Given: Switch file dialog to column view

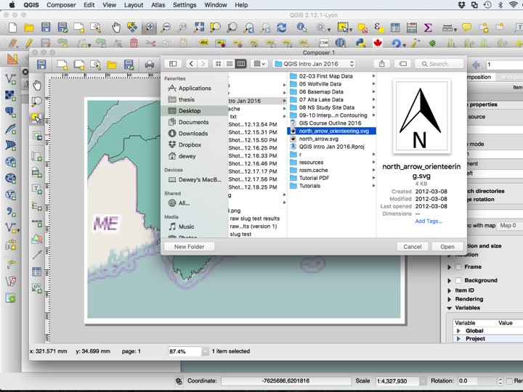Looking at the screenshot, I should (x=241, y=64).
